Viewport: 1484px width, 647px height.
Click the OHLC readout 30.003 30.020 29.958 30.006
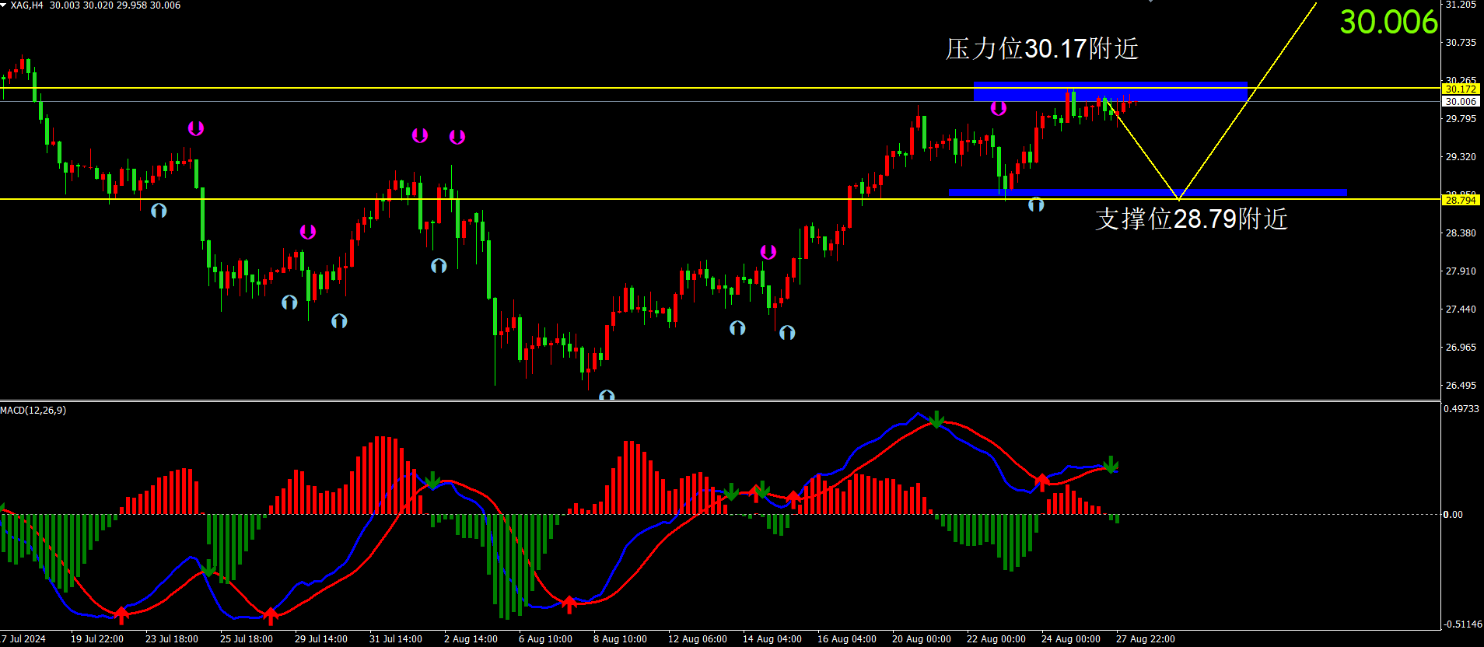click(x=115, y=5)
